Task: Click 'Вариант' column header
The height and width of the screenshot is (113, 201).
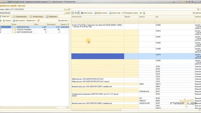Action: click(x=131, y=19)
